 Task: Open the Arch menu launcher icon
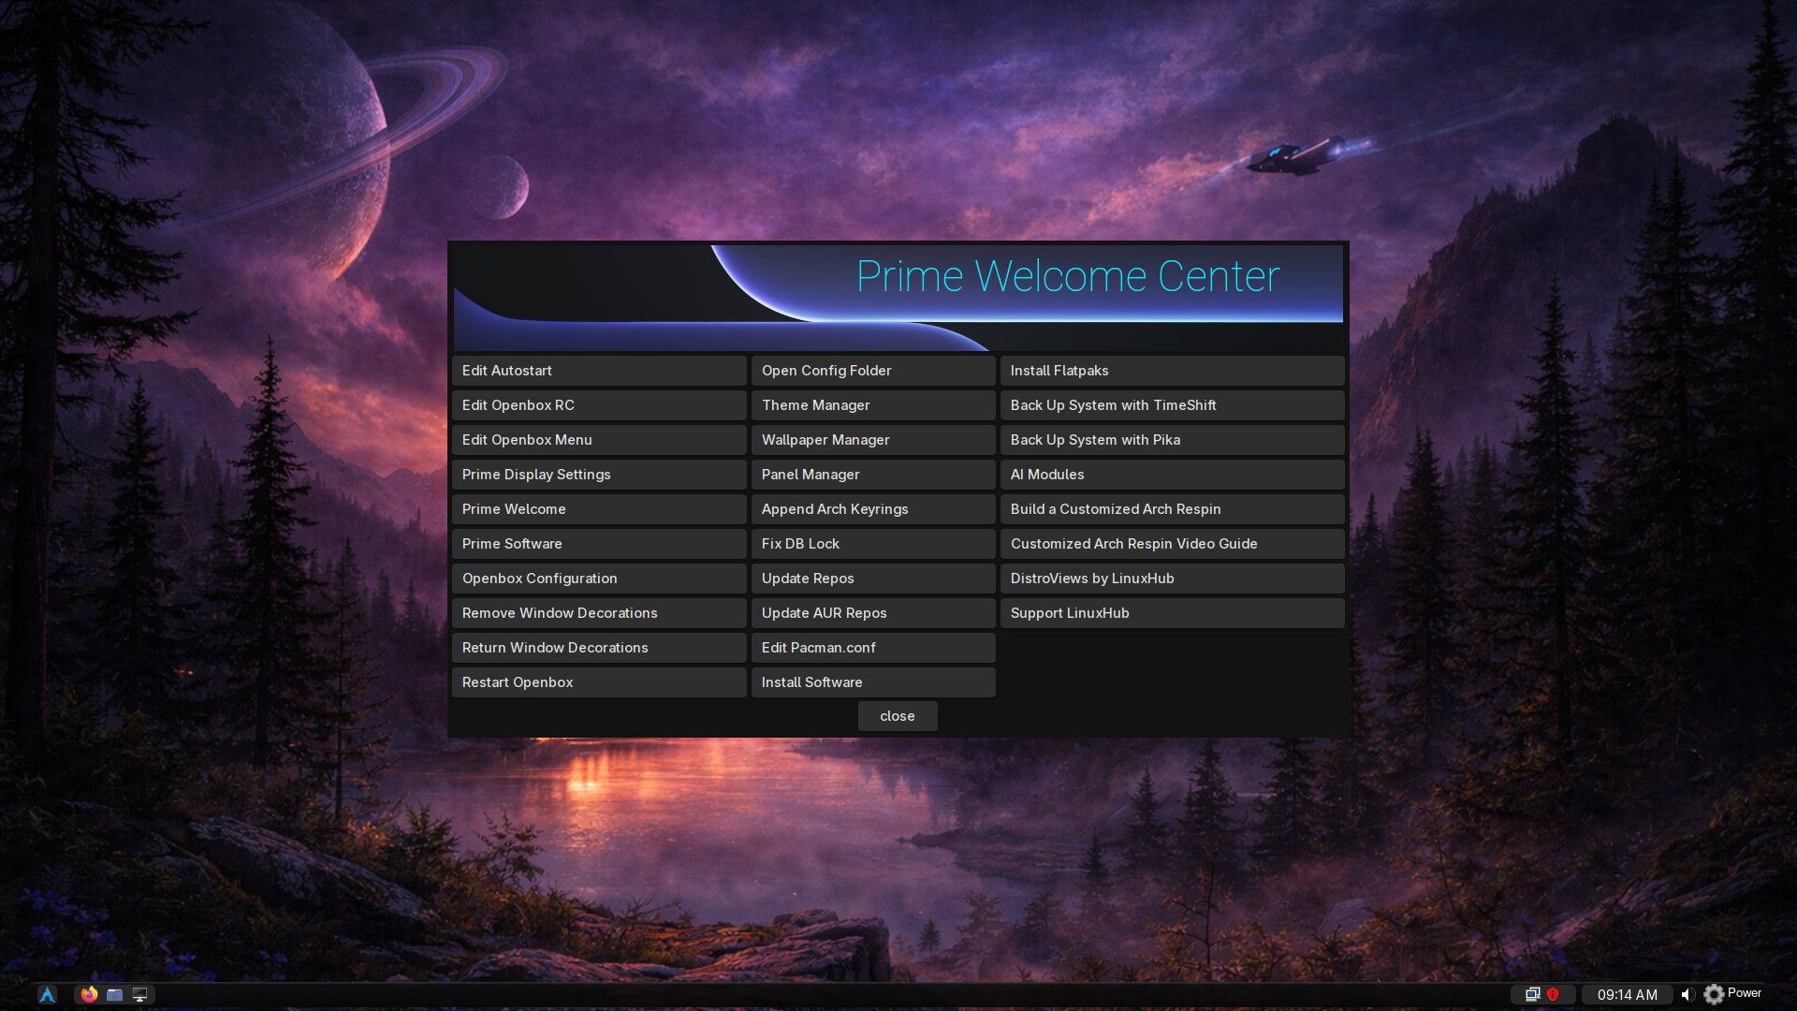(47, 995)
